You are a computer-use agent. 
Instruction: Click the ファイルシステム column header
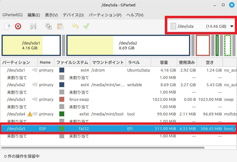coord(72,62)
